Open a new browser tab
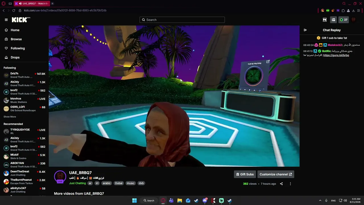The height and width of the screenshot is (205, 364). point(52,3)
